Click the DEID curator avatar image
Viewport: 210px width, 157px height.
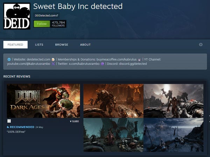pos(17,16)
